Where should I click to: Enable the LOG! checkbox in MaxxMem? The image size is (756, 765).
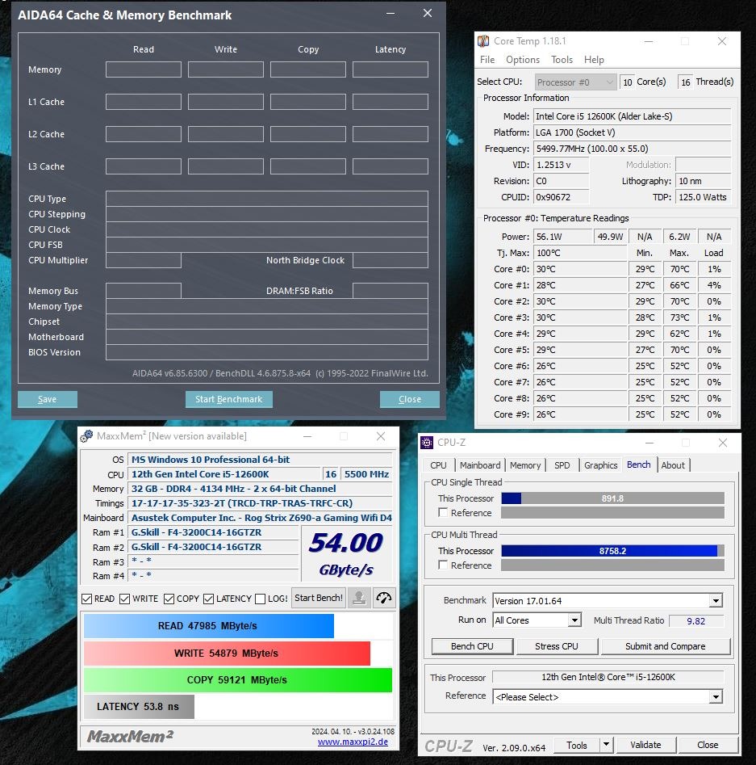(x=261, y=599)
